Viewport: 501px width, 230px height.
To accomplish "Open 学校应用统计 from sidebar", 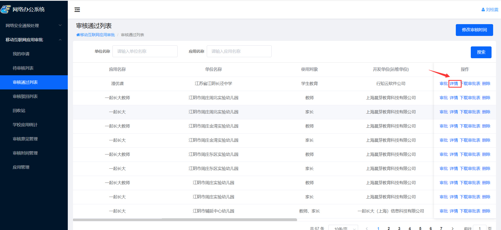I will click(x=25, y=125).
